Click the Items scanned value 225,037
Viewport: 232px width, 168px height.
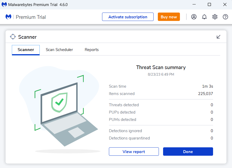coord(205,94)
